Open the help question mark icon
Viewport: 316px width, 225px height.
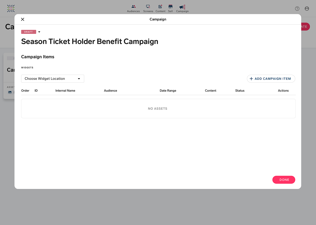coord(297,9)
